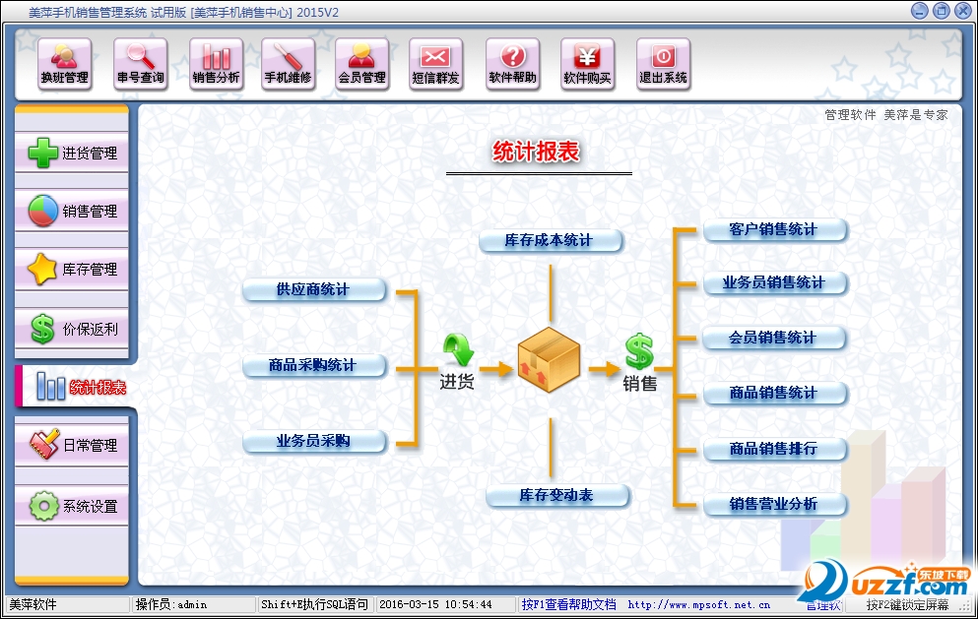The height and width of the screenshot is (619, 978).
Task: Select 库存管理 inventory management sidebar item
Action: [72, 269]
